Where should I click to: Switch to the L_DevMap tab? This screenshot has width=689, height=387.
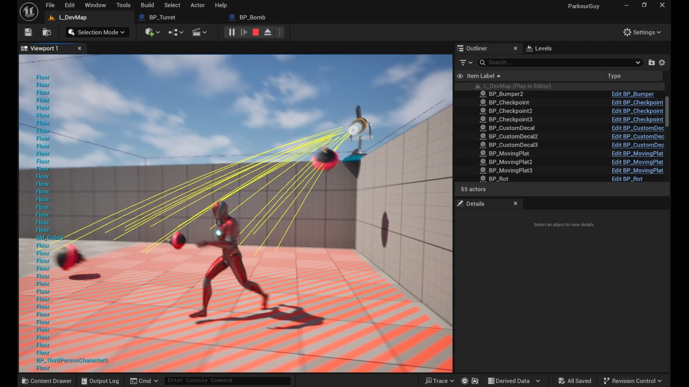tap(89, 17)
